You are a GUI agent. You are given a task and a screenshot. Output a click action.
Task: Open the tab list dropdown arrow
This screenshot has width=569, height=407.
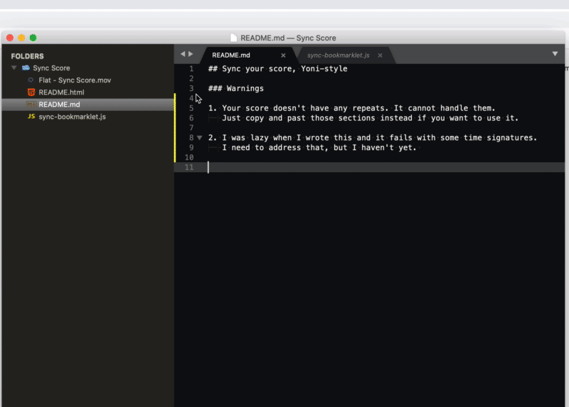(555, 54)
